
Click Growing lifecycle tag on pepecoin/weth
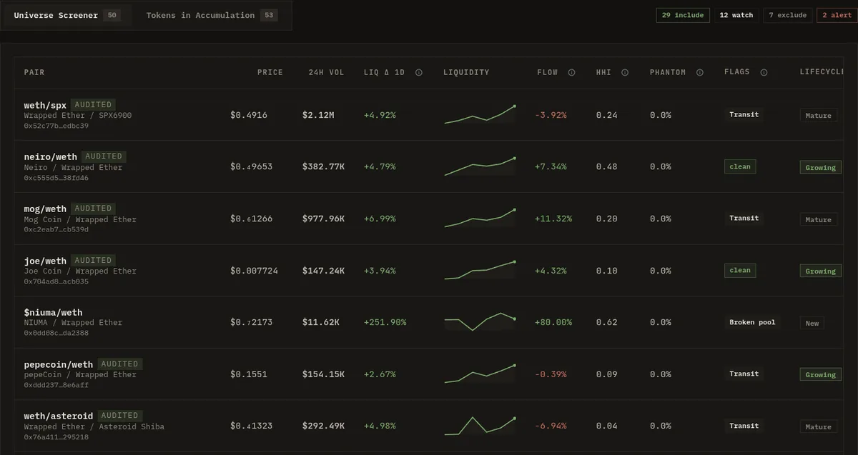(x=821, y=374)
